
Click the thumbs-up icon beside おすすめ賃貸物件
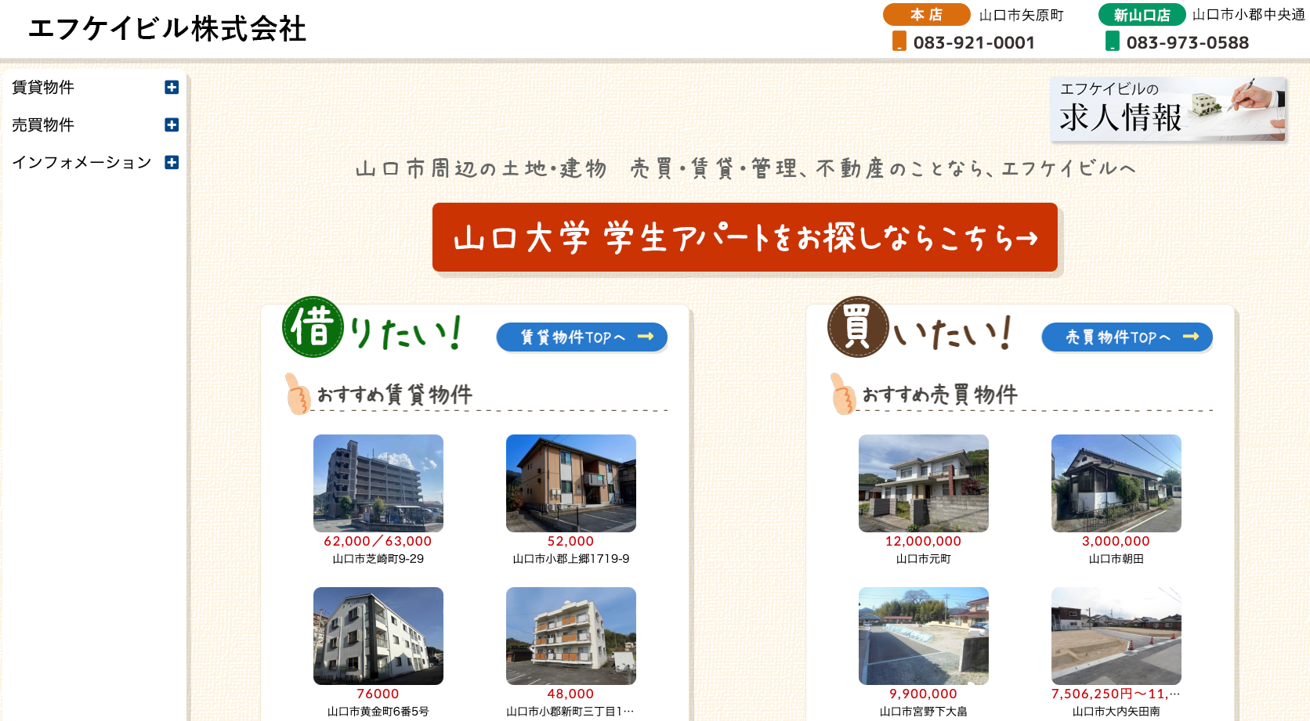coord(299,394)
